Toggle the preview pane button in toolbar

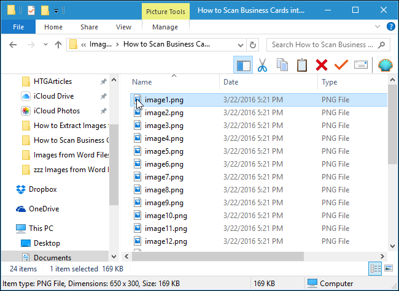[243, 66]
